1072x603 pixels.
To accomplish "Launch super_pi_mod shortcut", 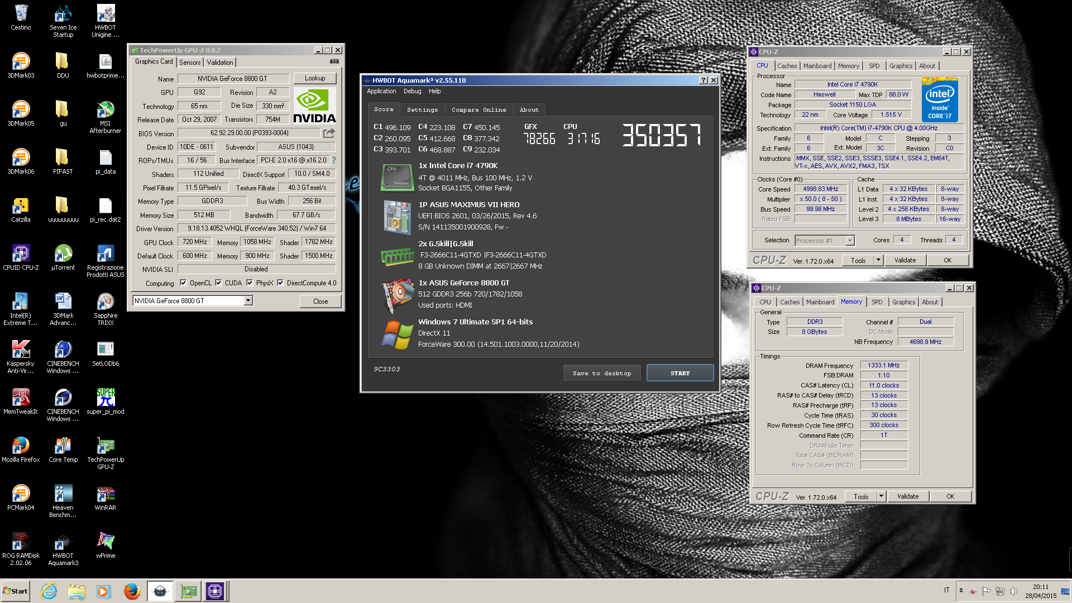I will pyautogui.click(x=106, y=401).
